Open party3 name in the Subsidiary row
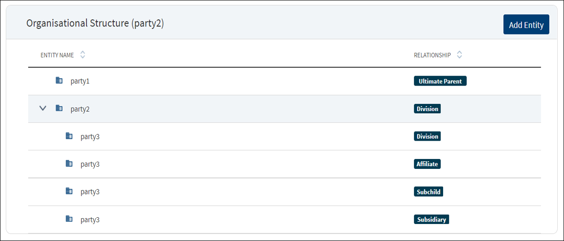Viewport: 564px width, 241px height. pyautogui.click(x=90, y=219)
